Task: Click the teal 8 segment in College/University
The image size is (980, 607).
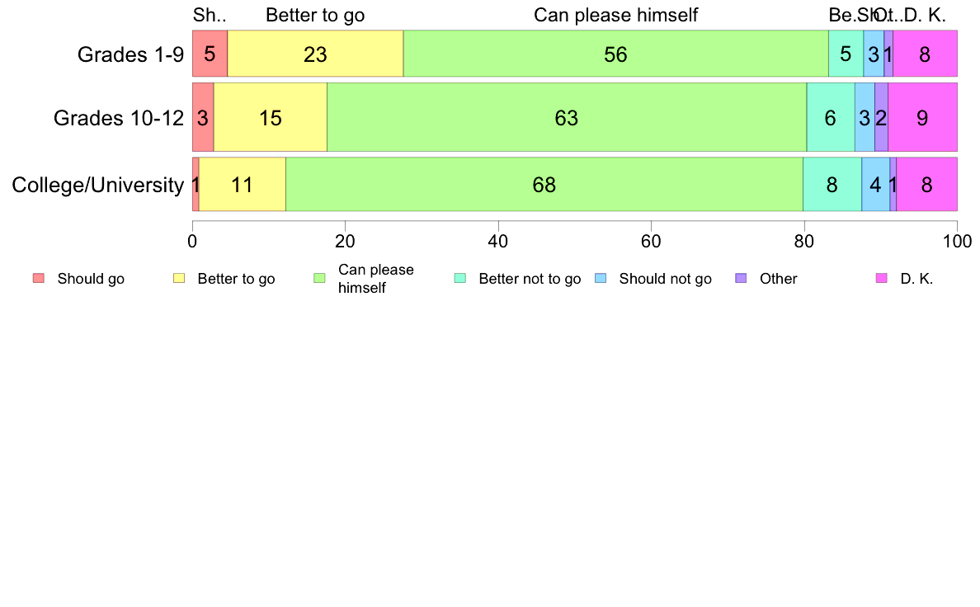Action: click(x=832, y=185)
